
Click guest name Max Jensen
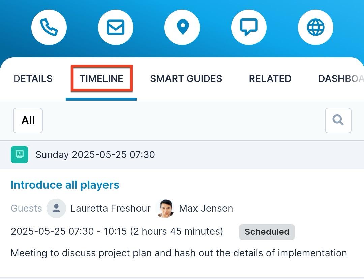(206, 208)
